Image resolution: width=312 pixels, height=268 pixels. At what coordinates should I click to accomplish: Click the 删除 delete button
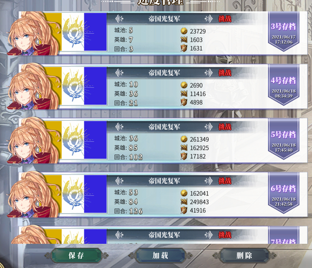pyautogui.click(x=244, y=256)
